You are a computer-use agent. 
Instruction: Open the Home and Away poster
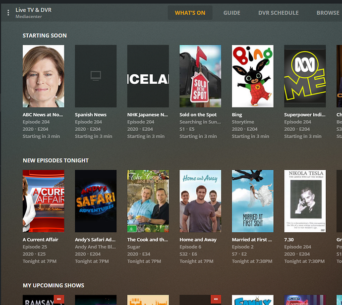200,201
